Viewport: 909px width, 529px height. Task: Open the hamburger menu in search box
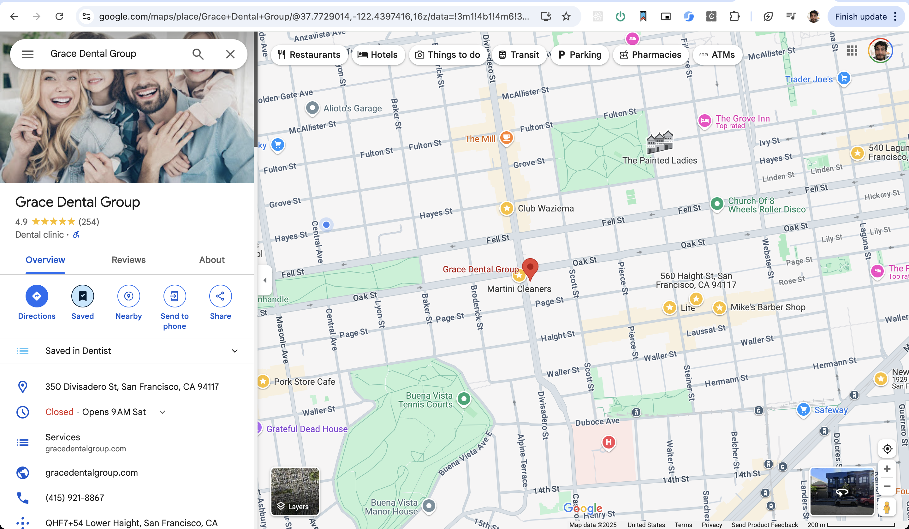28,54
